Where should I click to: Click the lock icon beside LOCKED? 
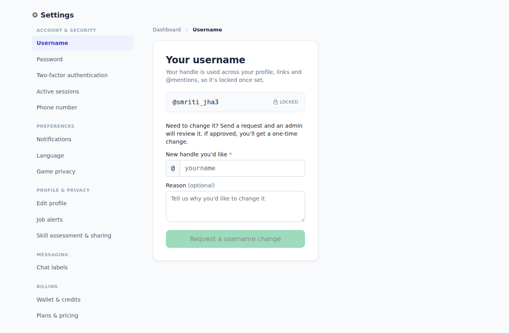(x=276, y=102)
